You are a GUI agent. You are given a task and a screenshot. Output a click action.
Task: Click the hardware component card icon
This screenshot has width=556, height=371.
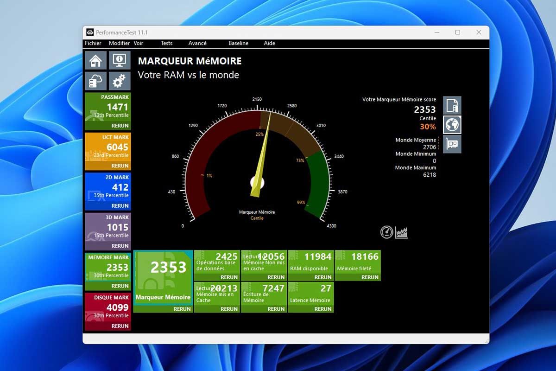[x=452, y=144]
